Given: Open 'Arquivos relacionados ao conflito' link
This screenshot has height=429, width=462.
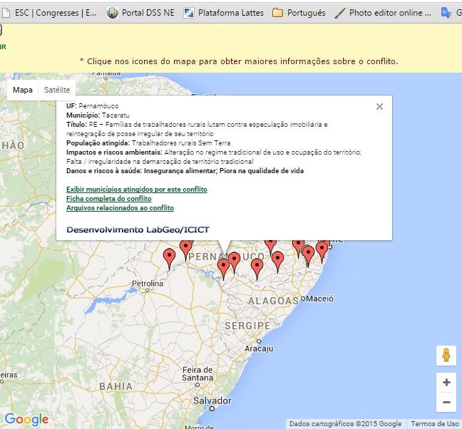Looking at the screenshot, I should coord(120,208).
